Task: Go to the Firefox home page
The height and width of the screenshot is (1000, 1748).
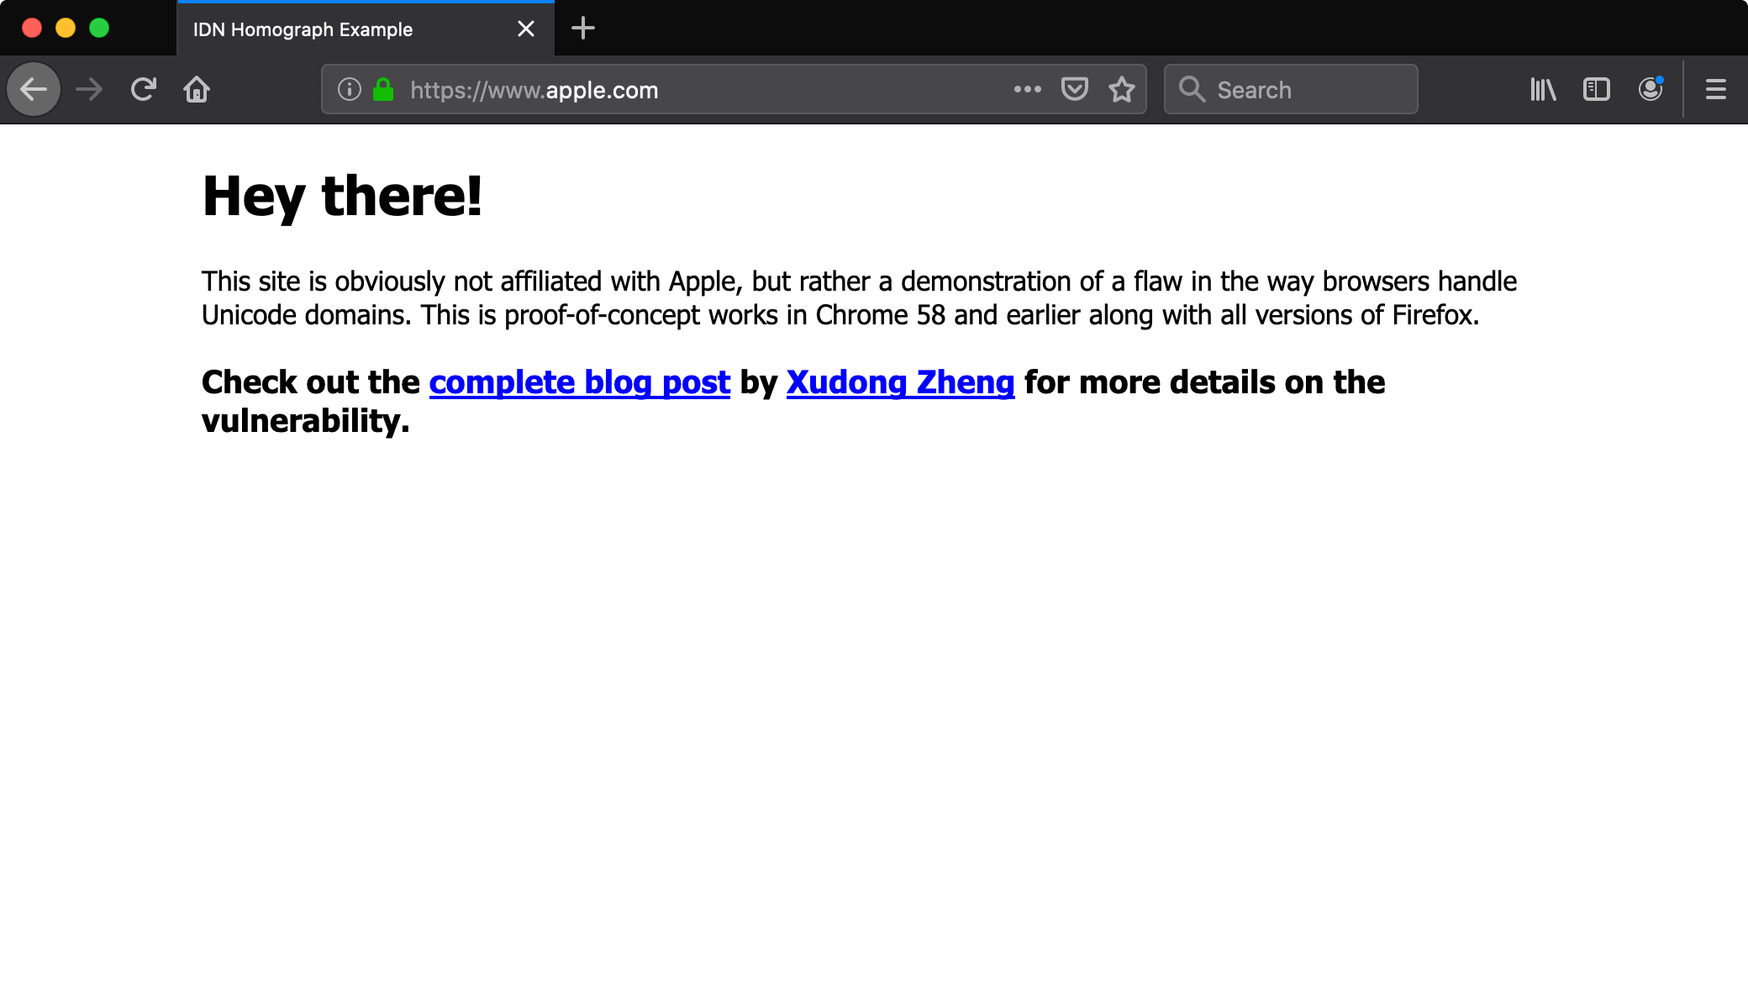Action: point(197,89)
